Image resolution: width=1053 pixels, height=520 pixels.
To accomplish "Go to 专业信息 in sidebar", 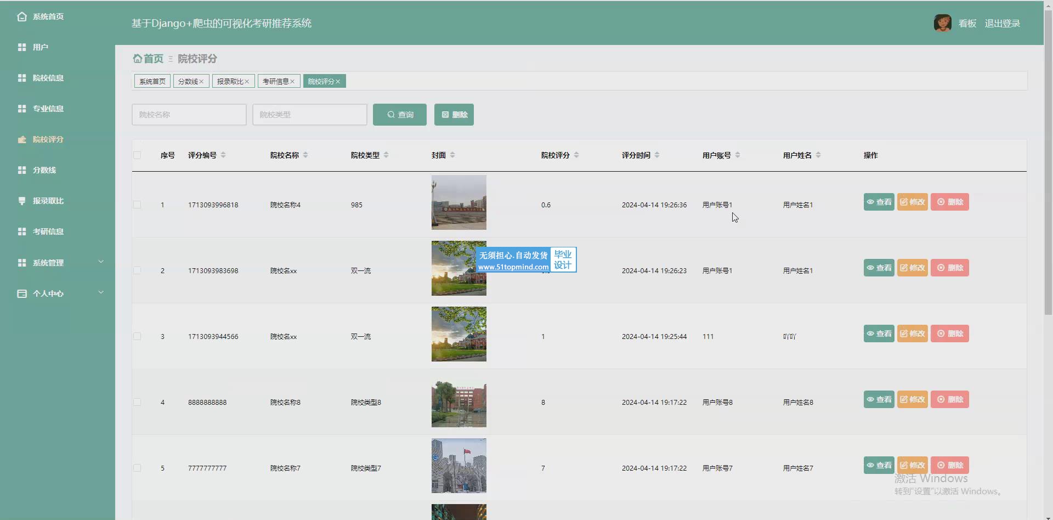I will (41, 109).
